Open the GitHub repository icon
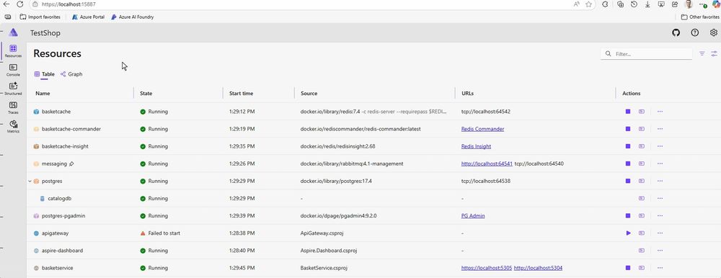 (x=676, y=32)
